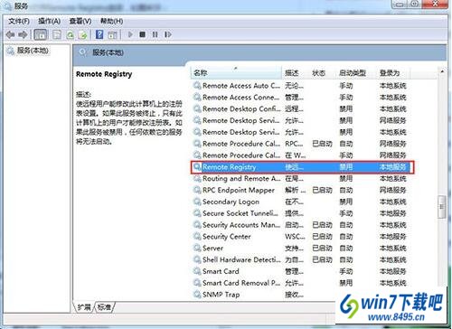Click 手动 startup type in Smart Card row
Image resolution: width=452 pixels, height=329 pixels.
tap(346, 271)
